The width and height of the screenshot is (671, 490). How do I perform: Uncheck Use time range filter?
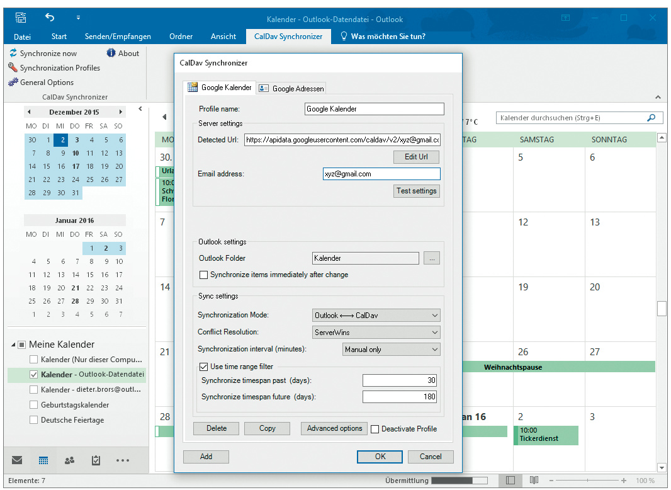click(x=204, y=367)
